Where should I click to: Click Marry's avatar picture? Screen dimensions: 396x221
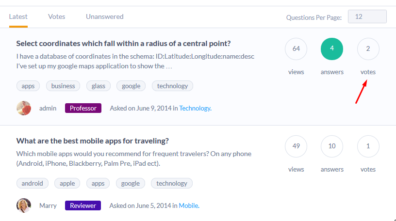[x=24, y=205]
